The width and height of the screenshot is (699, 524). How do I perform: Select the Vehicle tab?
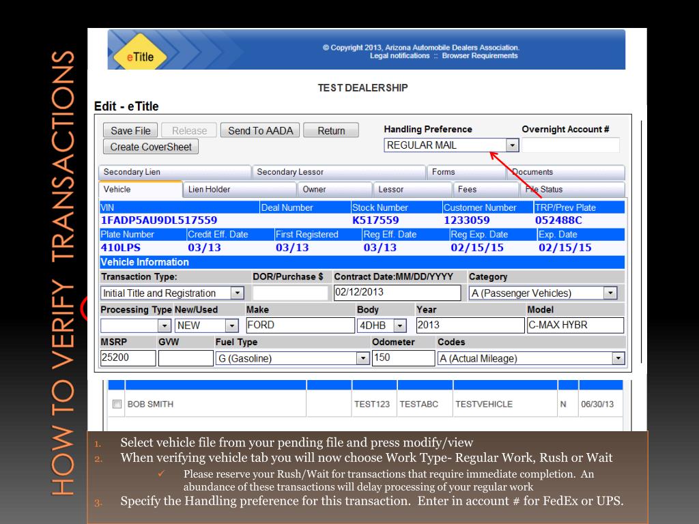[x=140, y=190]
